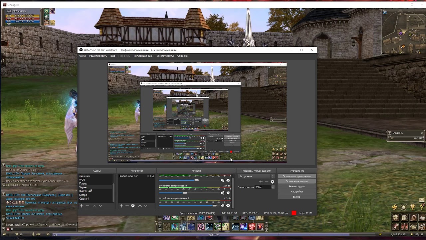Add a new source in Источники panel
The height and width of the screenshot is (240, 426).
[x=121, y=206]
